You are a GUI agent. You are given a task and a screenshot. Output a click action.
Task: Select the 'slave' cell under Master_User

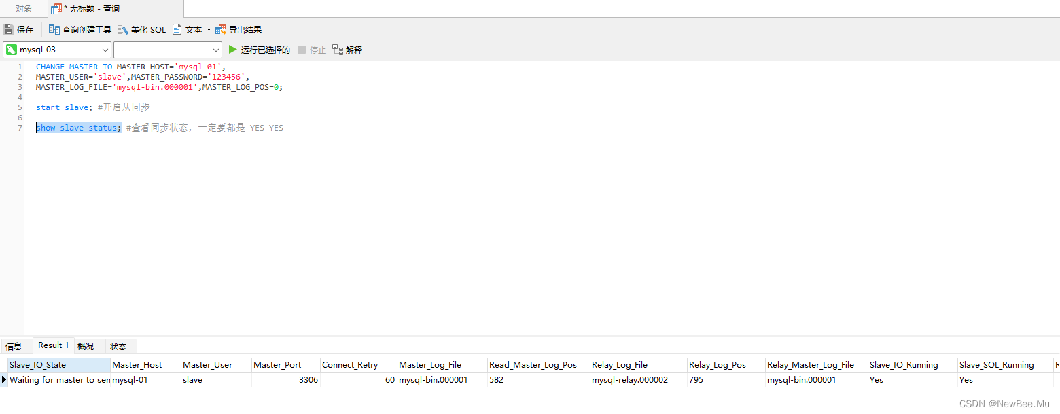click(x=216, y=380)
